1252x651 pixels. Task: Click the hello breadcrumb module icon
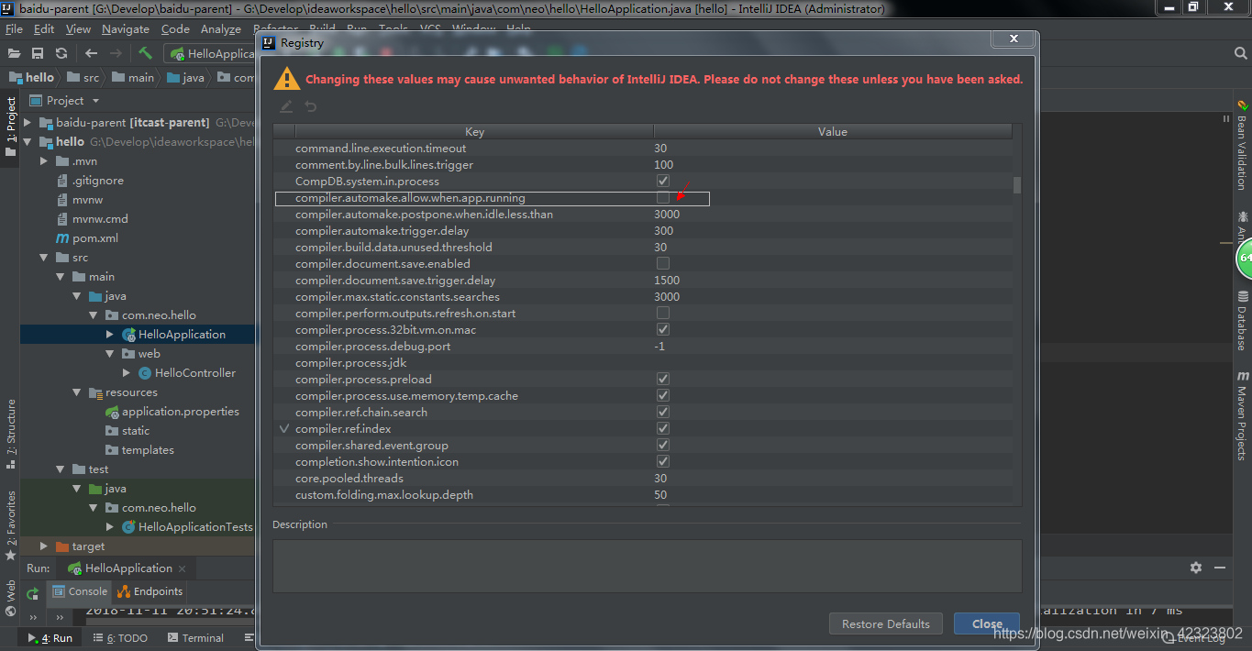coord(16,78)
